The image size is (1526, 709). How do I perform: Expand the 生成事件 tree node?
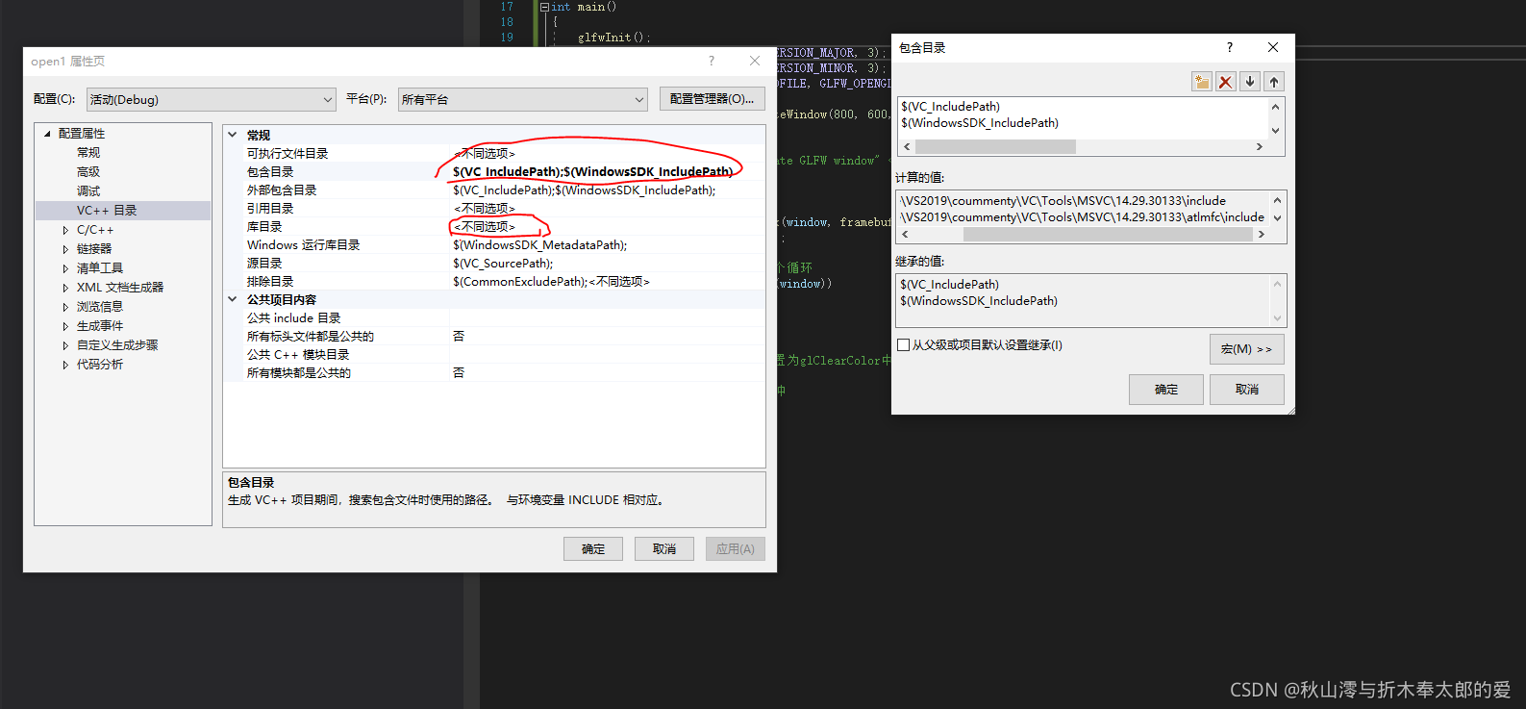(65, 326)
